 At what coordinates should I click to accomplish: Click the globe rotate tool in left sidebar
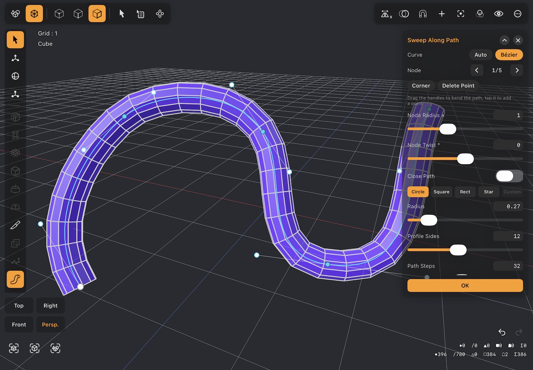coord(15,76)
